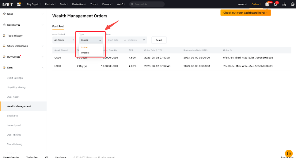Image resolution: width=296 pixels, height=158 pixels.
Task: Click the dashboard tooltip banner
Action: (x=246, y=13)
